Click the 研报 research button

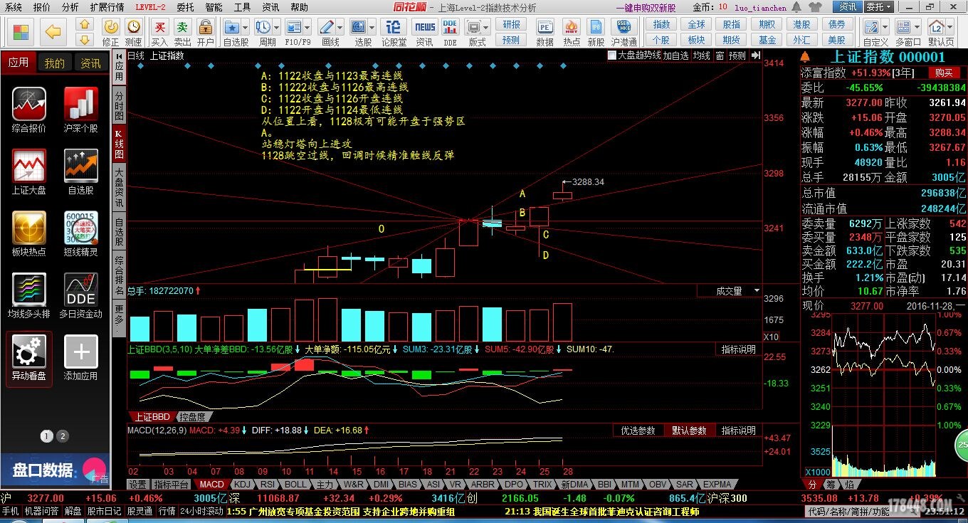512,24
